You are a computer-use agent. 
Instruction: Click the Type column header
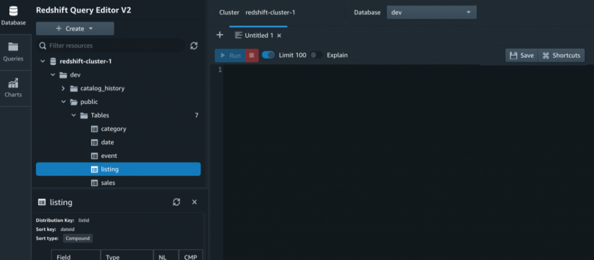tap(127, 255)
